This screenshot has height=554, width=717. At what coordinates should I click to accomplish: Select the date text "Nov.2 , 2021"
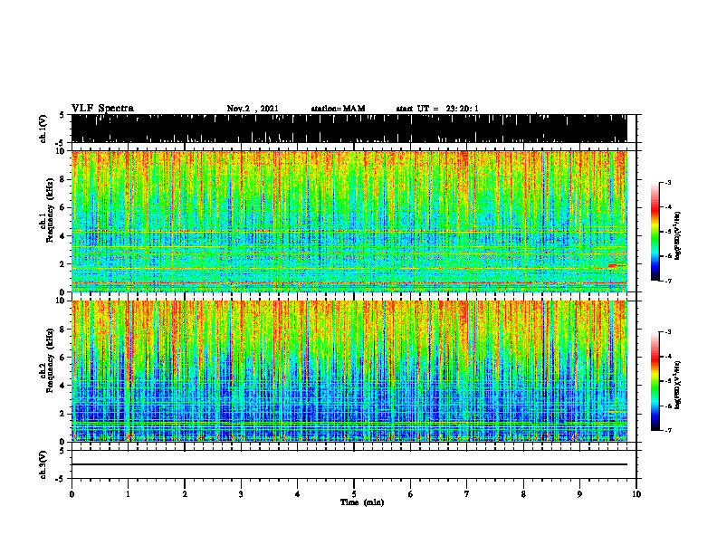pyautogui.click(x=253, y=109)
